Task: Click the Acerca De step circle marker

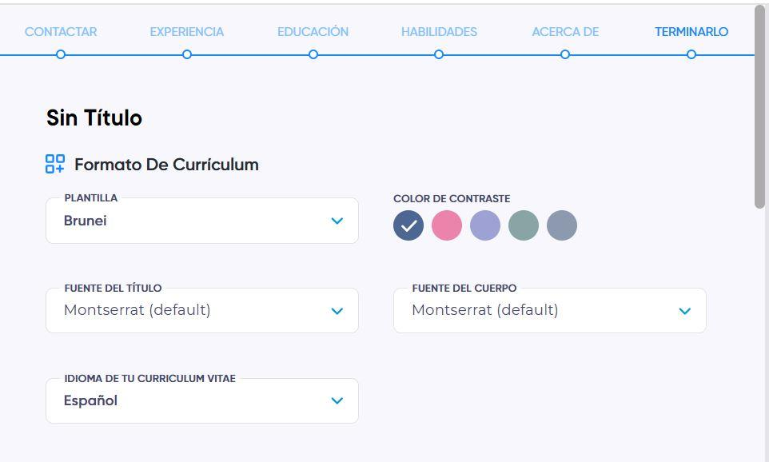Action: tap(565, 54)
